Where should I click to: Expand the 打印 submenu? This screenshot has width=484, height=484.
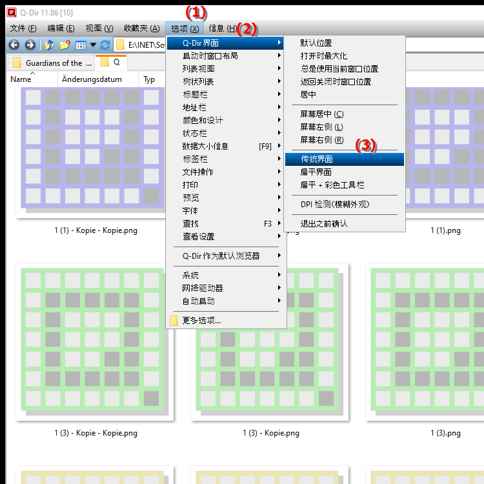(x=225, y=185)
